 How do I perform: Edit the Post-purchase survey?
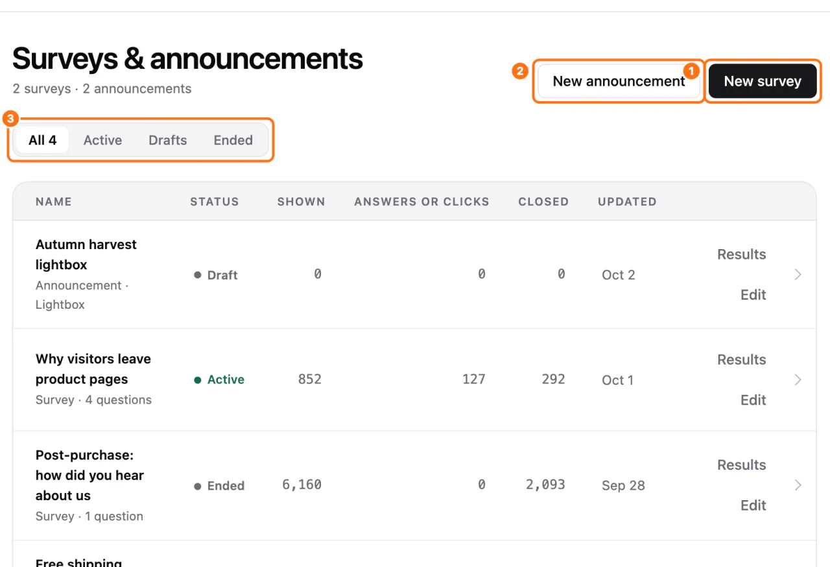[753, 505]
